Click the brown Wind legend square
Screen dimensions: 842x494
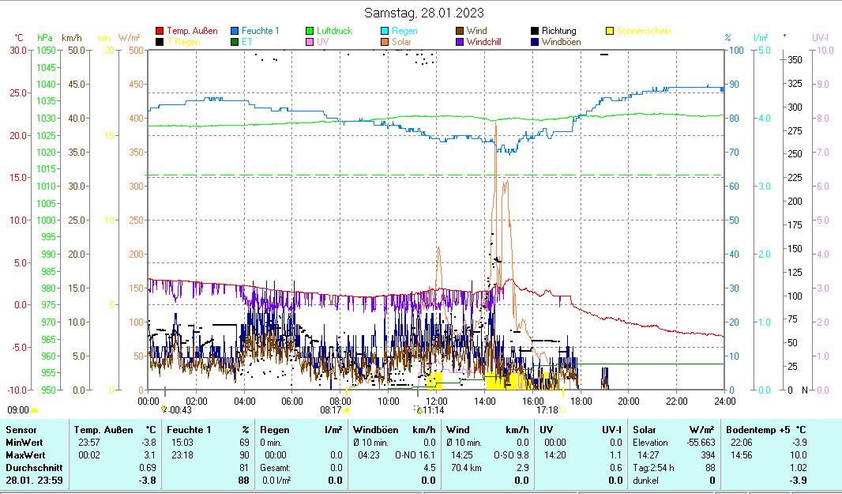coord(460,32)
